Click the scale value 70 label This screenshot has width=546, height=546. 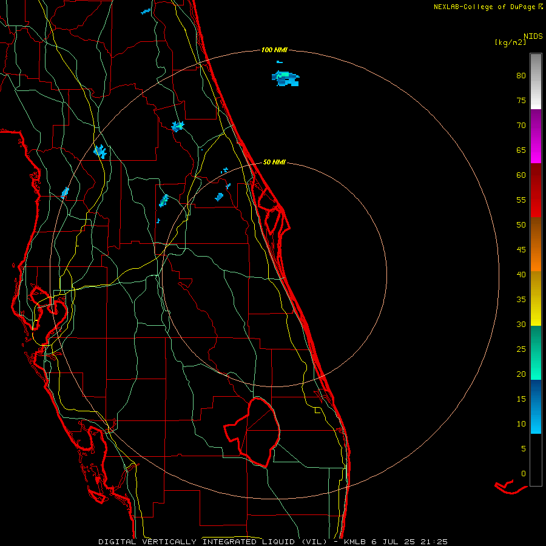tap(521, 126)
